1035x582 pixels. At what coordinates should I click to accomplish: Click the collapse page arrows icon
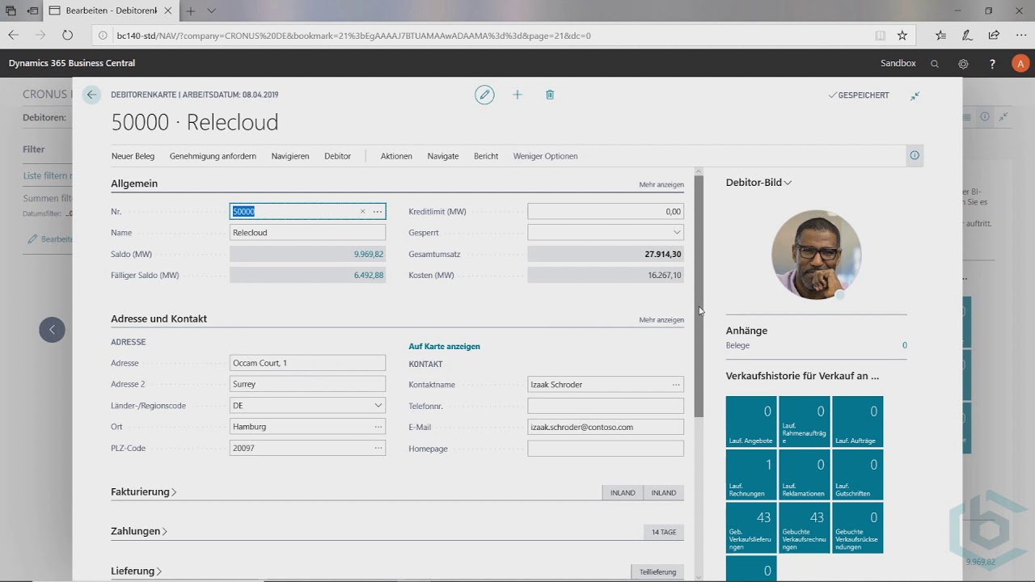[x=915, y=95]
